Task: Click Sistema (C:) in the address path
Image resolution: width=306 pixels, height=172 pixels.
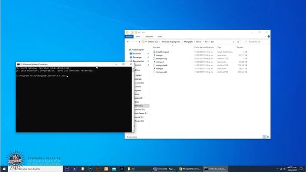Action: [153, 42]
